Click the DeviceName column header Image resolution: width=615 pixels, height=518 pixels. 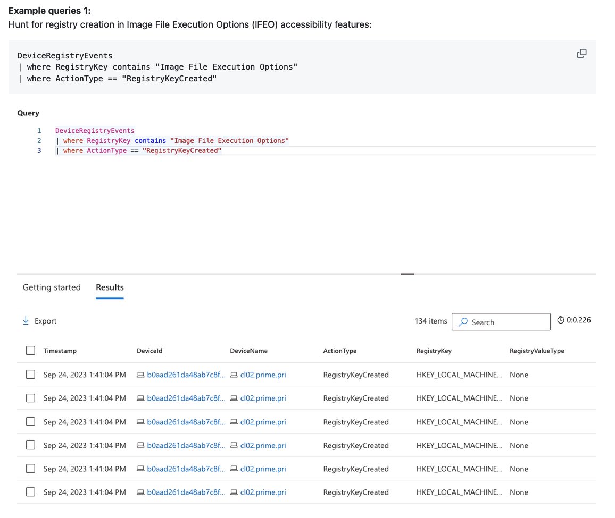click(x=248, y=351)
